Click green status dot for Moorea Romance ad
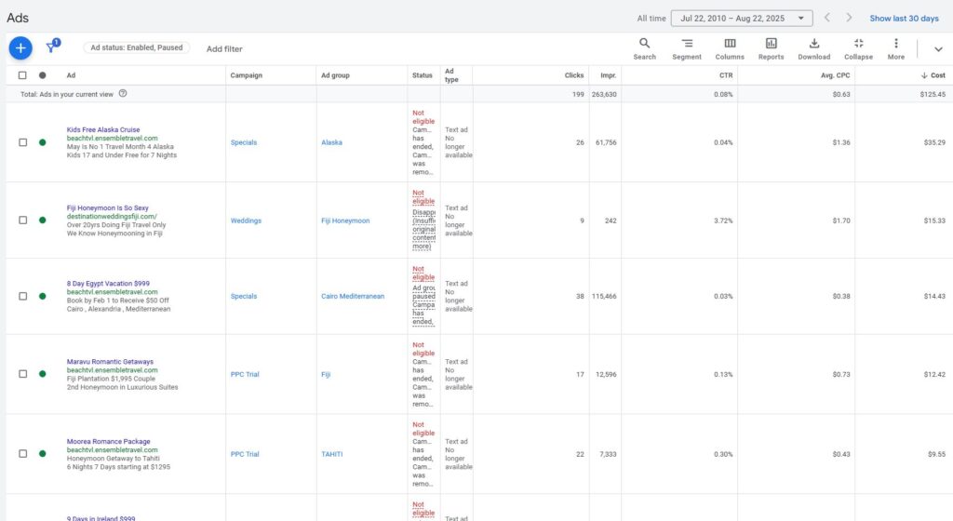This screenshot has width=953, height=521. [x=43, y=453]
